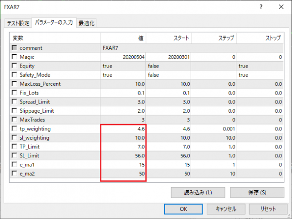The image size is (292, 219).
Task: Toggle the comment row checkbox
Action: [14, 47]
